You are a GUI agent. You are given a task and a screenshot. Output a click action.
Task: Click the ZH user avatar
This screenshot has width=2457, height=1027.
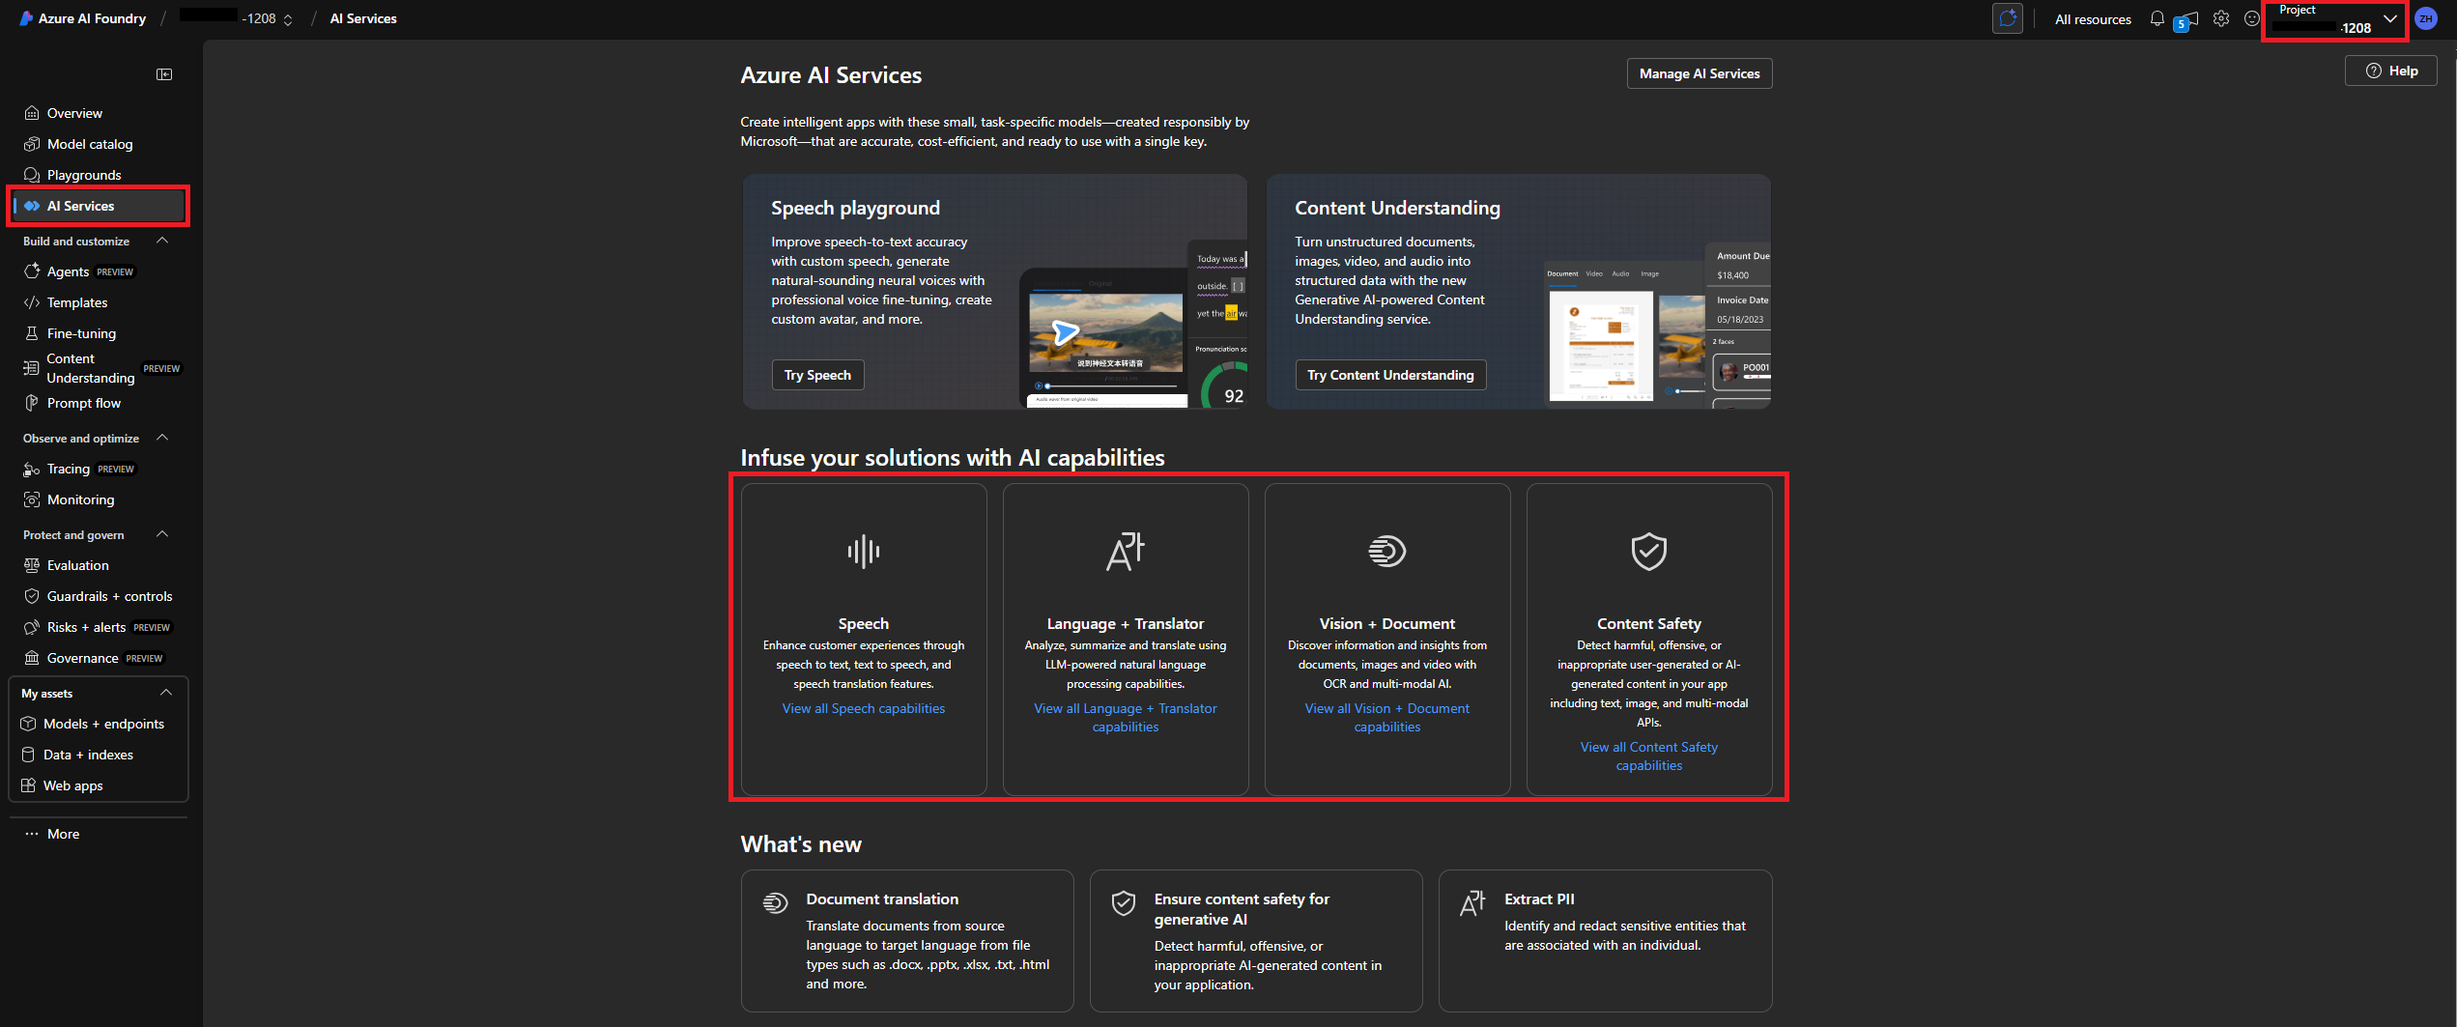click(x=2425, y=18)
